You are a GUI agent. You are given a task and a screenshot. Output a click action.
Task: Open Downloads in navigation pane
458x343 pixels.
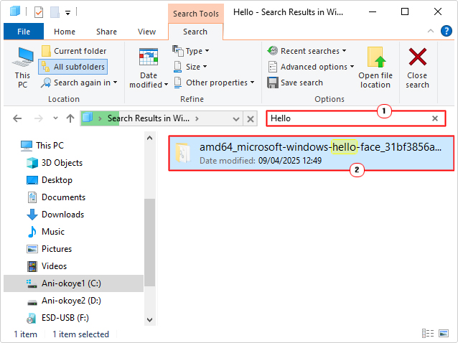tap(55, 215)
